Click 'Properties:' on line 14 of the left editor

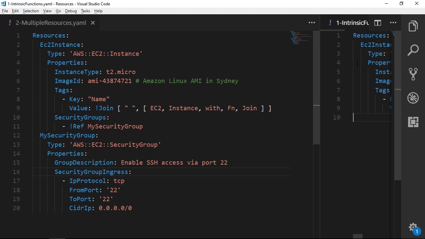(x=67, y=154)
